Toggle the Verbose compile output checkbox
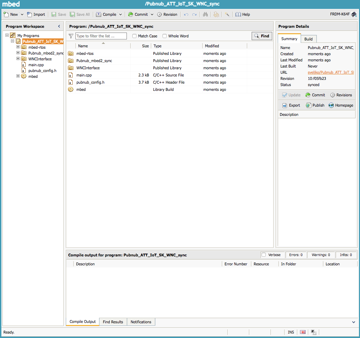The width and height of the screenshot is (360, 338). click(264, 255)
